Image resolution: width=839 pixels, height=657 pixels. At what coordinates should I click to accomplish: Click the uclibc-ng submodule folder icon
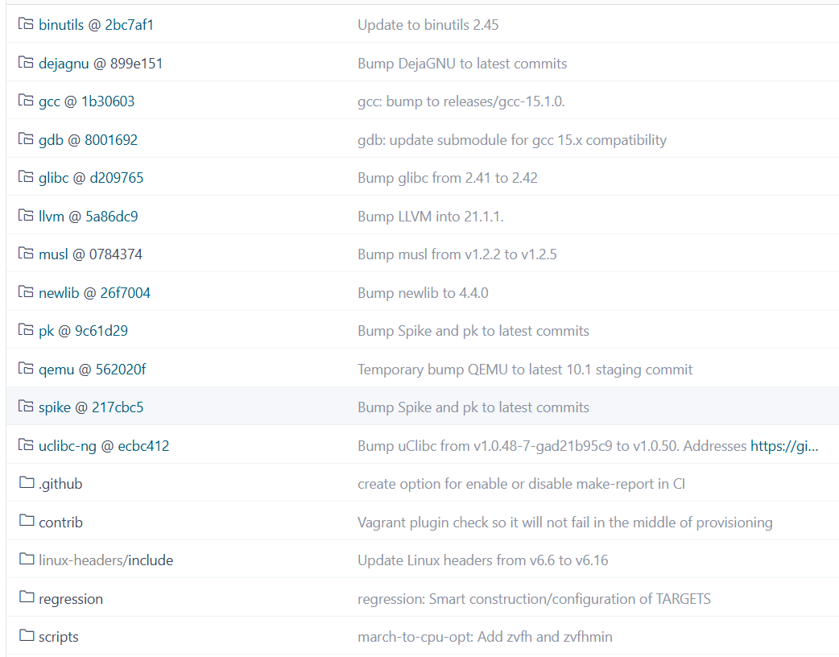coord(26,444)
